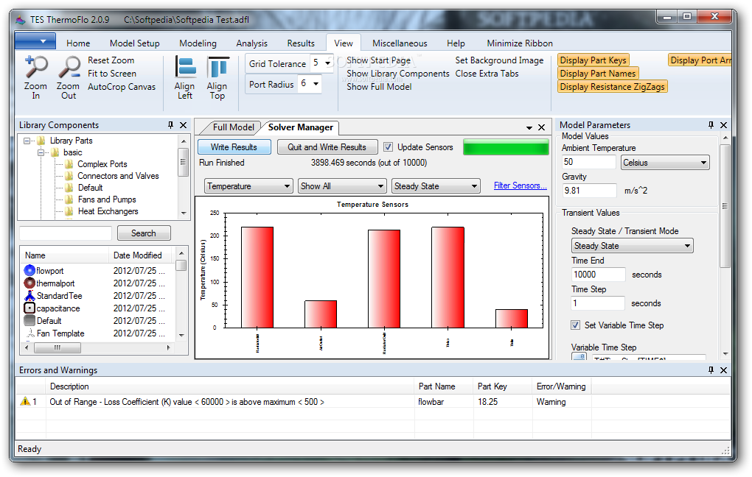
Task: Collapse the Library Parts tree node
Action: [27, 141]
